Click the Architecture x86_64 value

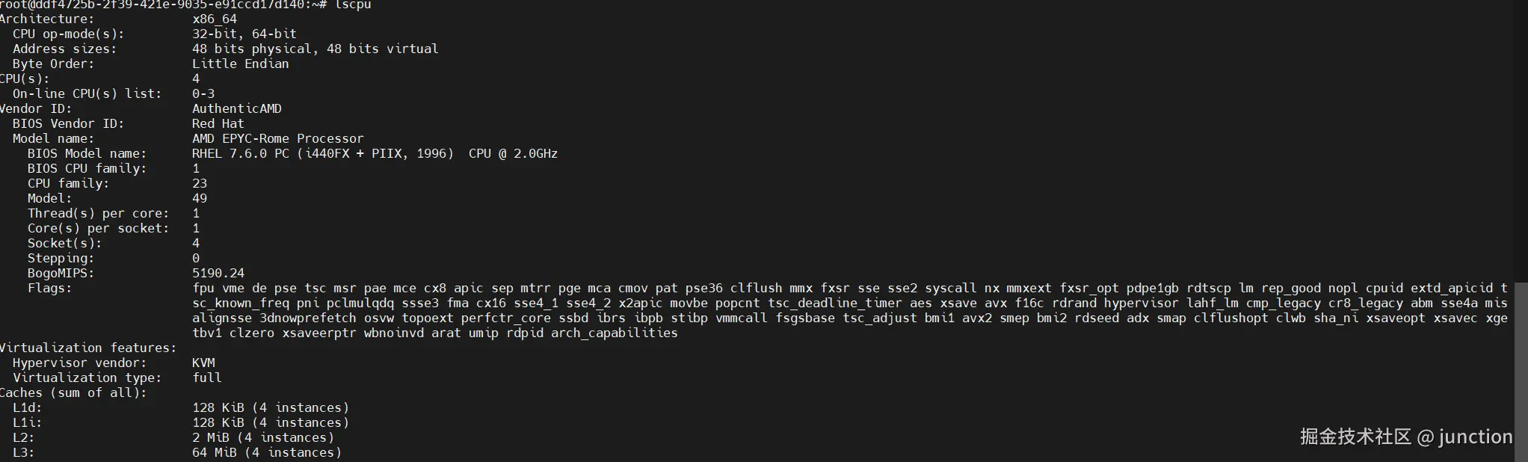(215, 19)
